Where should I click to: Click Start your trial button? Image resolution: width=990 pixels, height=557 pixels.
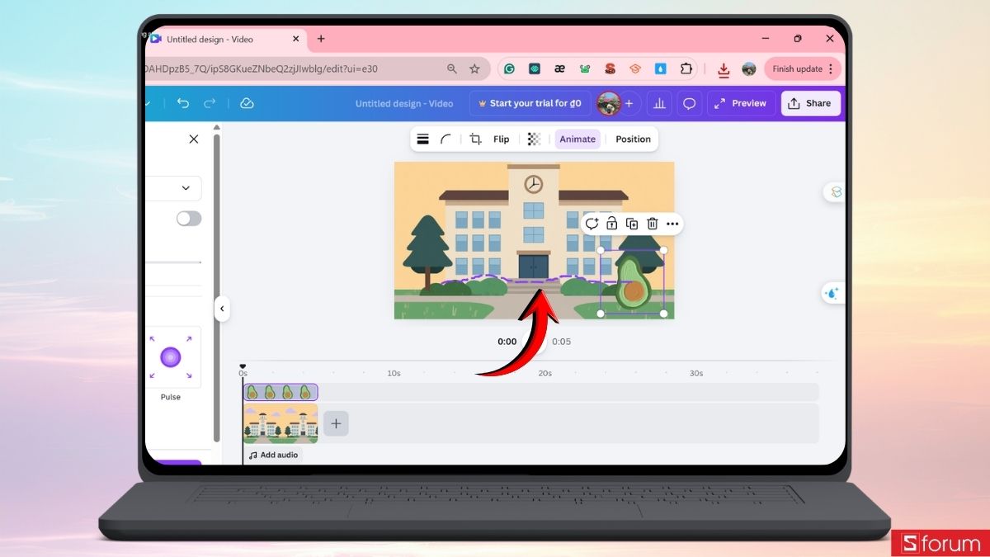(x=530, y=103)
